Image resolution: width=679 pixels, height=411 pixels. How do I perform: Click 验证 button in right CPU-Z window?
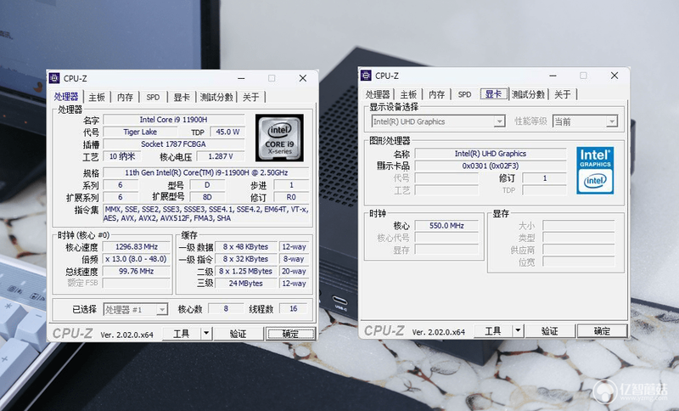(549, 331)
